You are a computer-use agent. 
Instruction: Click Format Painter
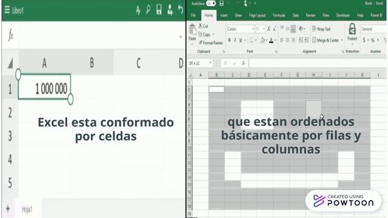point(211,43)
